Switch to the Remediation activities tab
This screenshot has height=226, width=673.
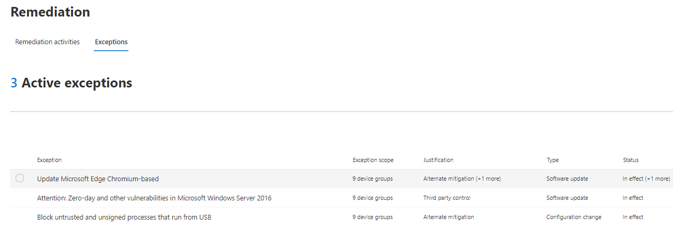tap(47, 42)
